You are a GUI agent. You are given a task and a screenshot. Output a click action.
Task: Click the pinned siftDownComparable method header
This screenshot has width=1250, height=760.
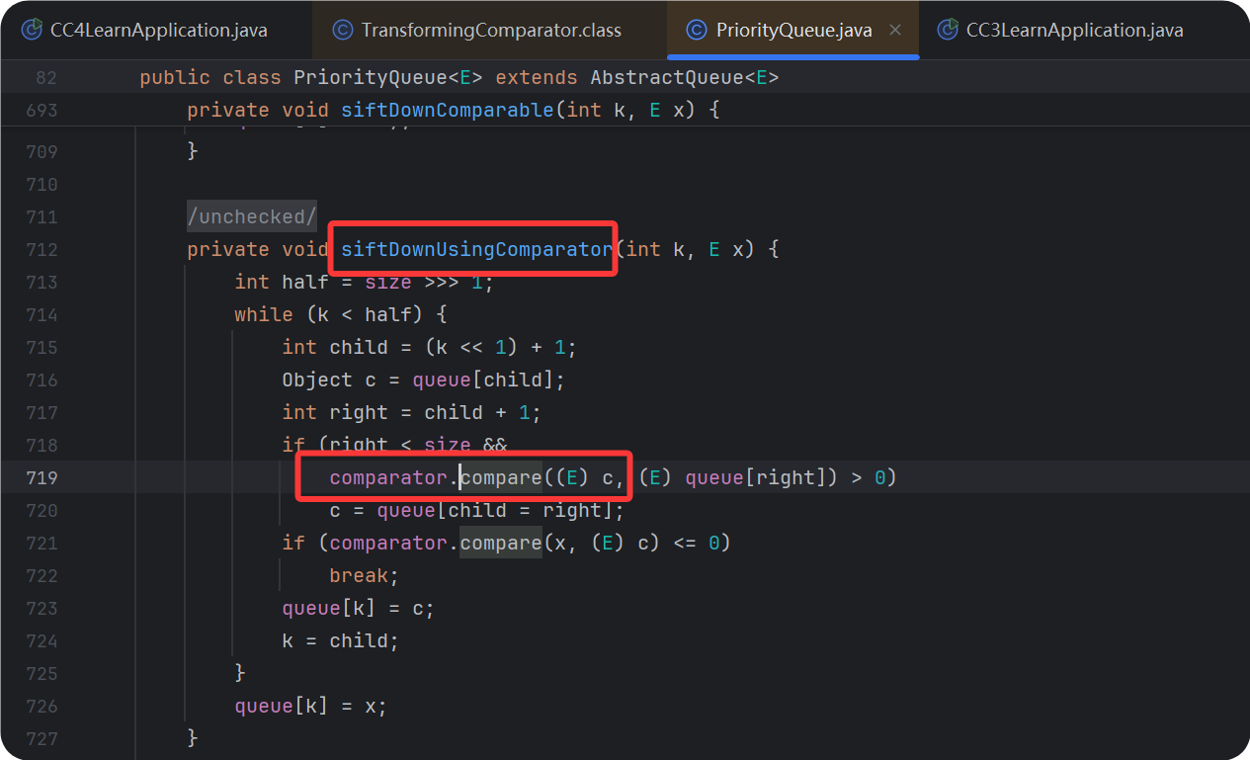point(447,110)
